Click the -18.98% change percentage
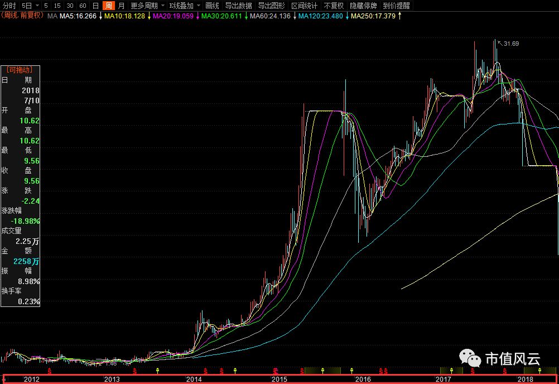 tap(25, 221)
